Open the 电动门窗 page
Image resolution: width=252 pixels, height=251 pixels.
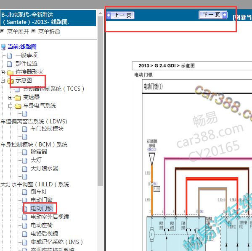coord(42,200)
